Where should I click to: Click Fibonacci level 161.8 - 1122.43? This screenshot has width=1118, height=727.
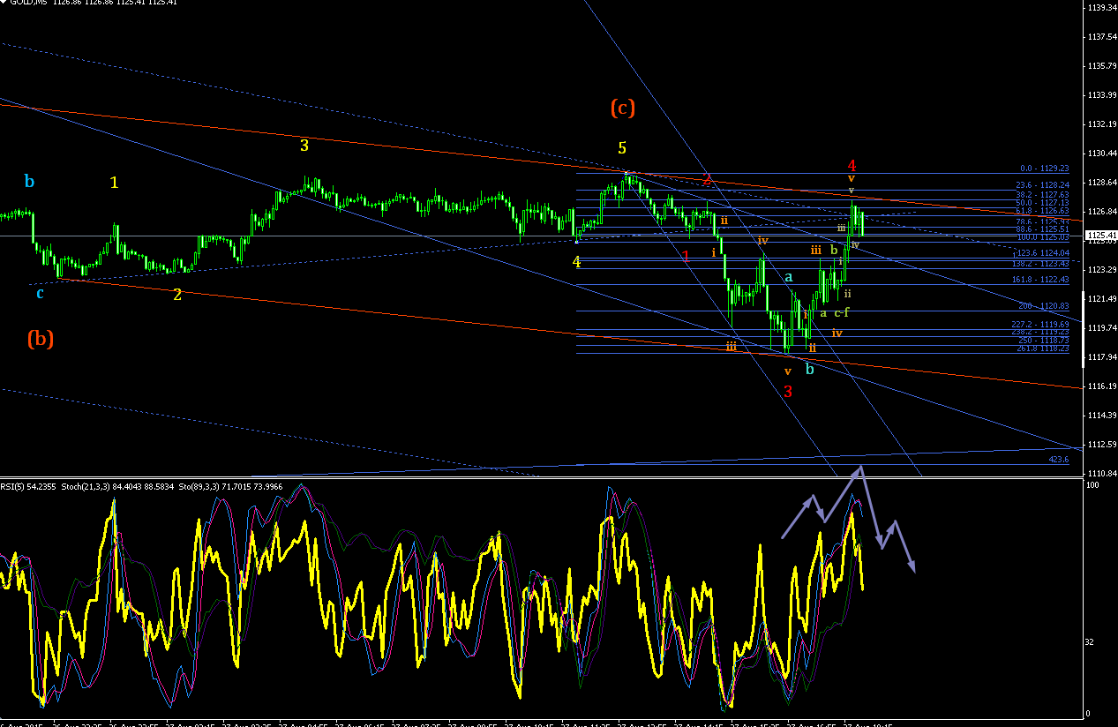pyautogui.click(x=1041, y=280)
